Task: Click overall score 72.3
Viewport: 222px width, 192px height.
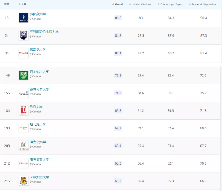Action: (x=118, y=75)
